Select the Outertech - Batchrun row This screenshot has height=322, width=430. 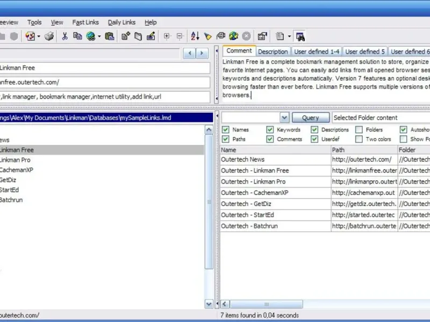325,226
